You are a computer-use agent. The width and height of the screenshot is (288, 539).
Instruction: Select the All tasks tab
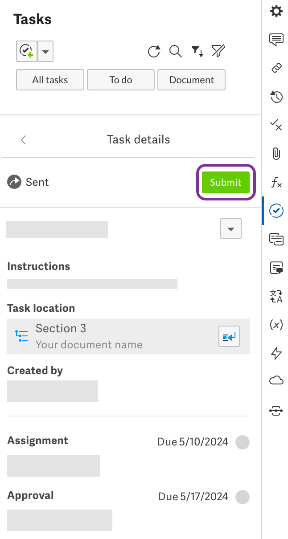tap(50, 80)
